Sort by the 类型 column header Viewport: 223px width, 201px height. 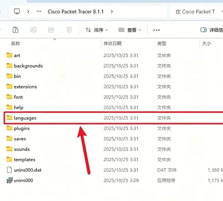162,43
